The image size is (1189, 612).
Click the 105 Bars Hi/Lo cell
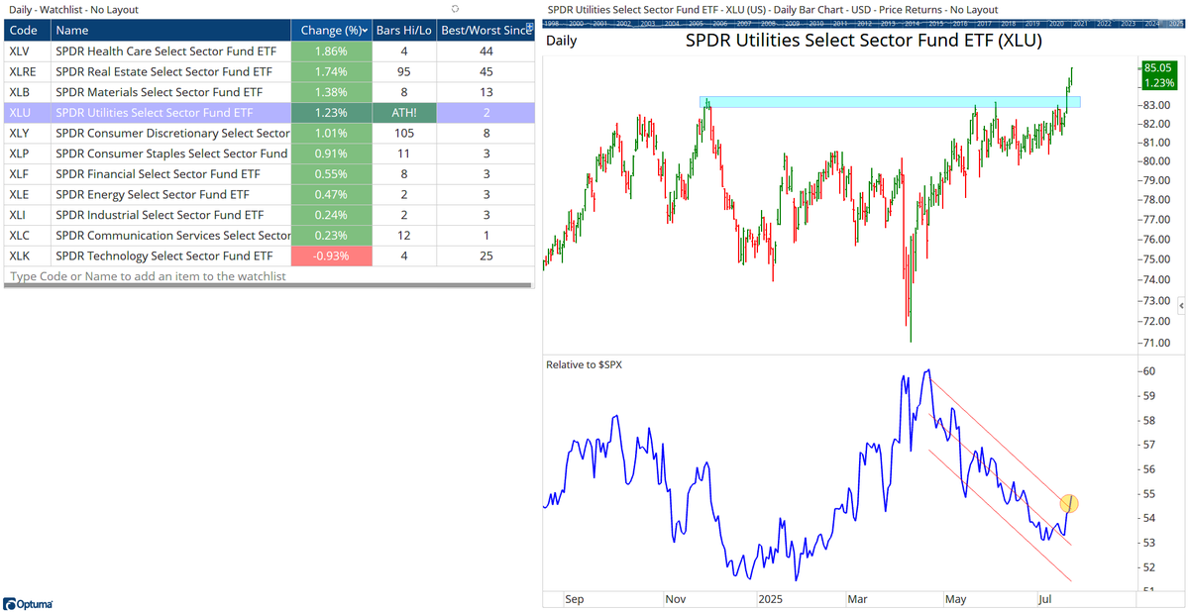tap(402, 133)
